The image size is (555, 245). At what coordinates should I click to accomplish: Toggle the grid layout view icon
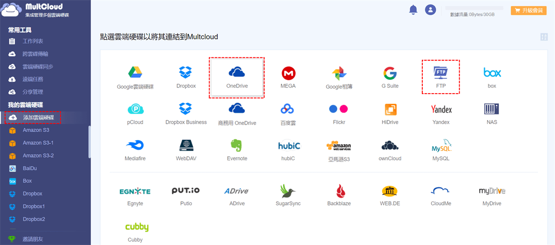click(544, 37)
